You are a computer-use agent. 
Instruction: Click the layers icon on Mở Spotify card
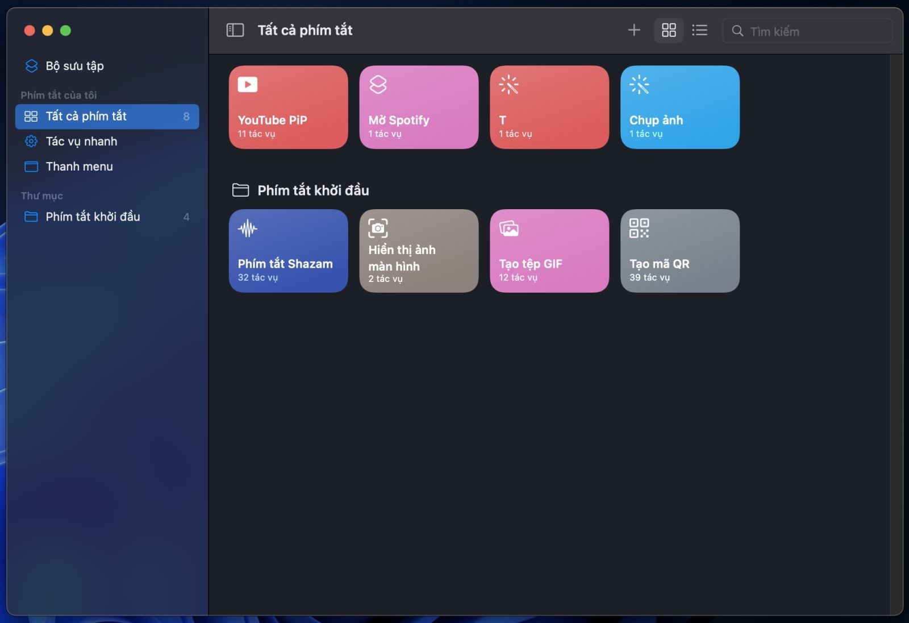[378, 85]
